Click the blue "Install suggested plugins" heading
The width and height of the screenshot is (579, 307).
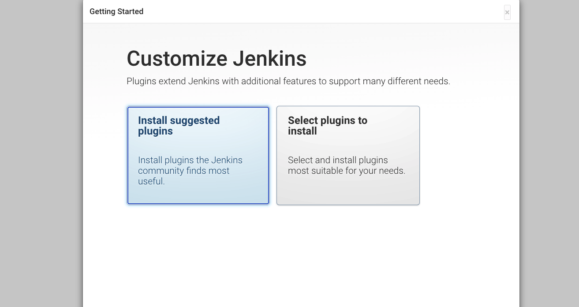[x=179, y=126]
